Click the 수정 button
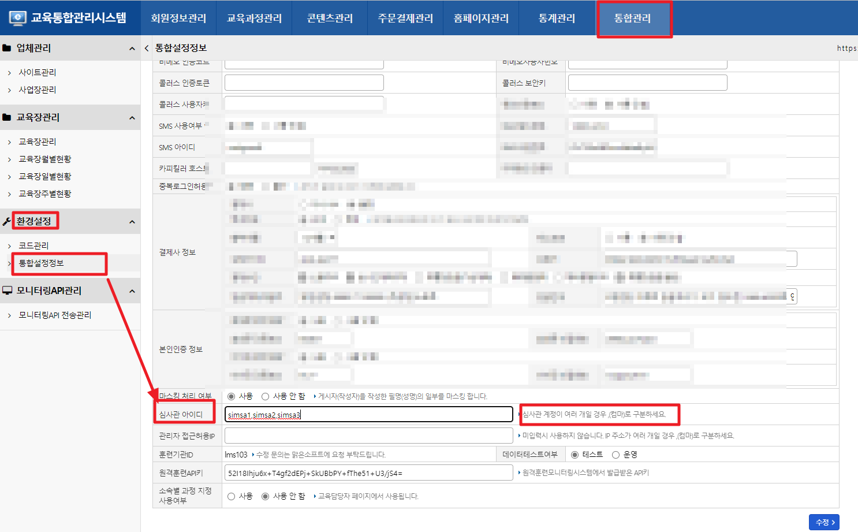The height and width of the screenshot is (532, 858). (824, 522)
